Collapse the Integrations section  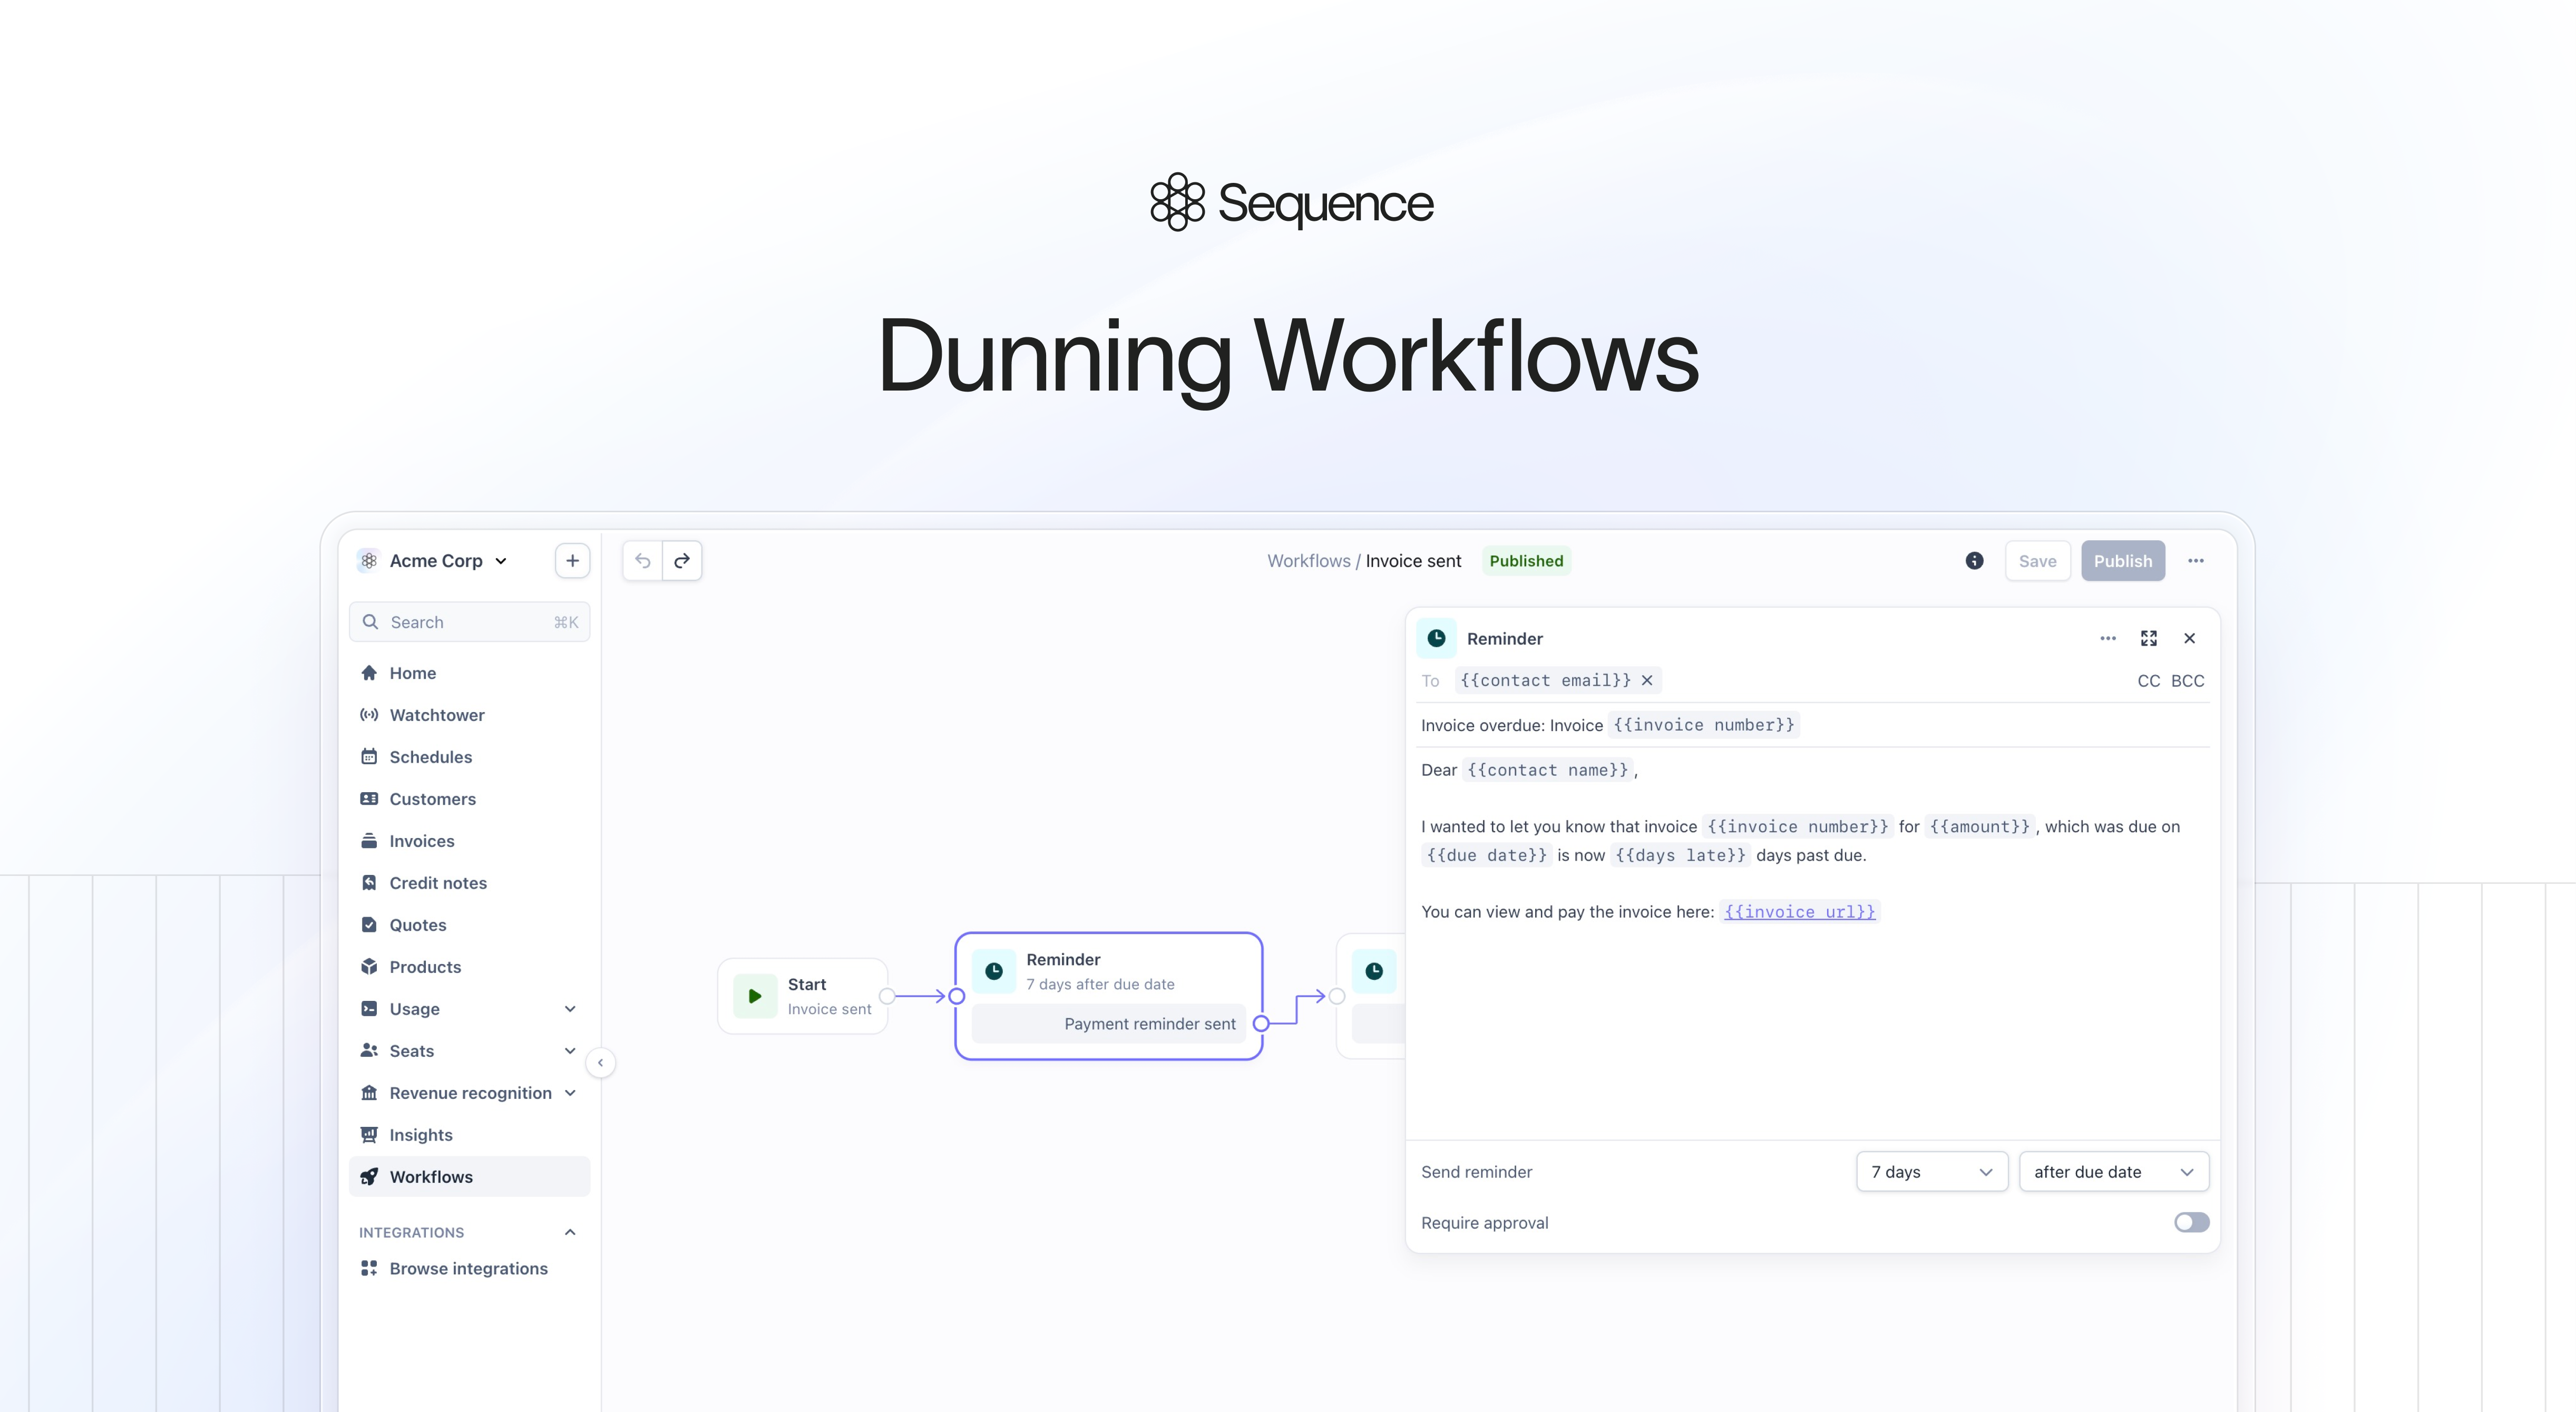(570, 1232)
